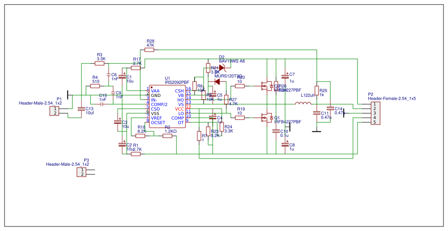The width and height of the screenshot is (448, 231).
Task: Click the red 'VCC' pin label
Action: click(x=180, y=109)
